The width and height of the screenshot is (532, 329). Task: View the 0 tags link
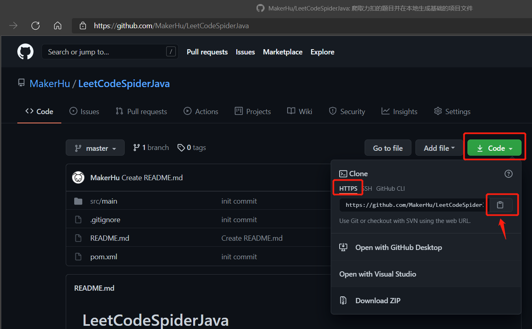[x=192, y=148]
